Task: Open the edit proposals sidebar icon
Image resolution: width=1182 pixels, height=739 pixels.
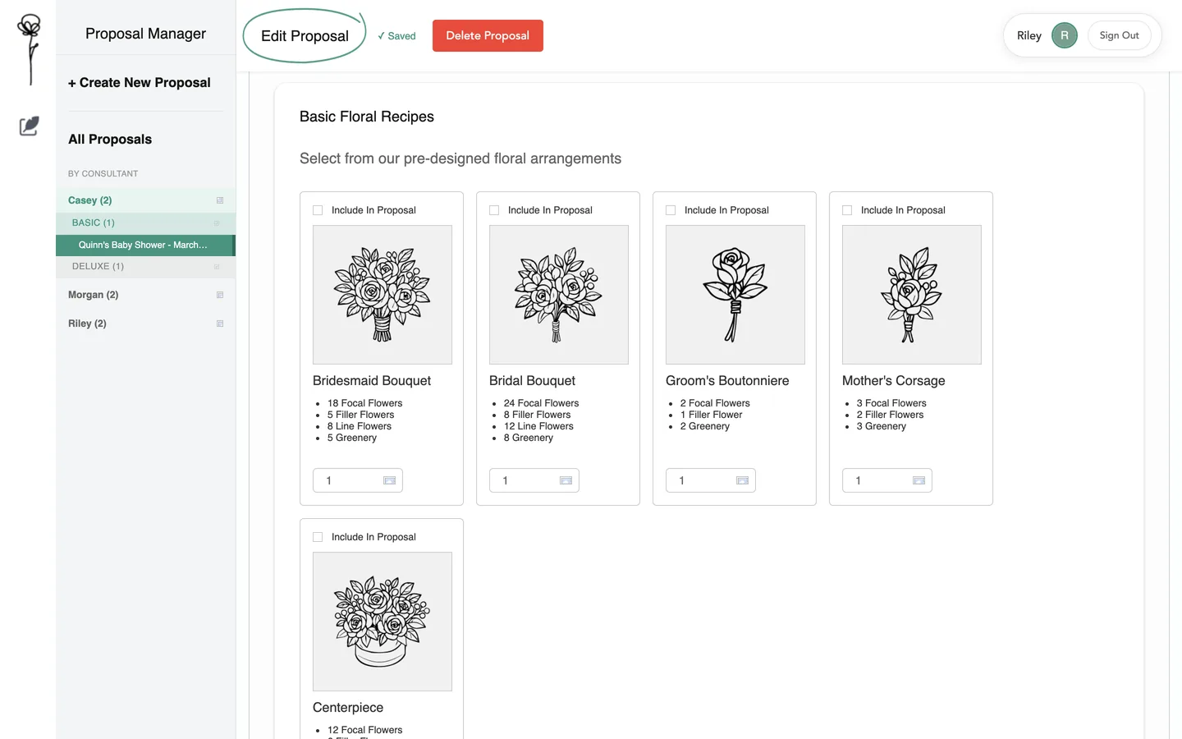Action: click(x=29, y=126)
